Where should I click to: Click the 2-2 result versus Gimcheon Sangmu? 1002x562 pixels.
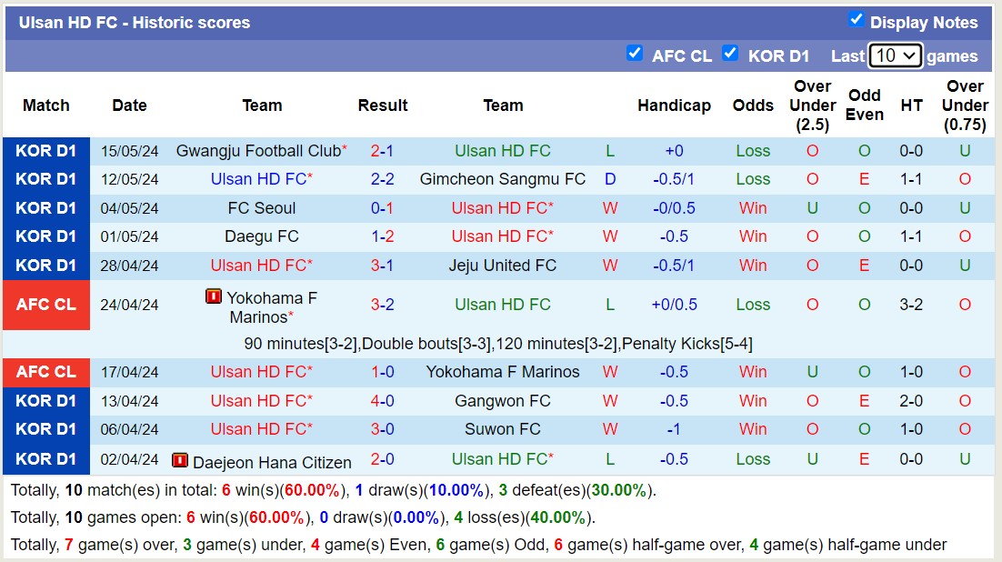(382, 179)
